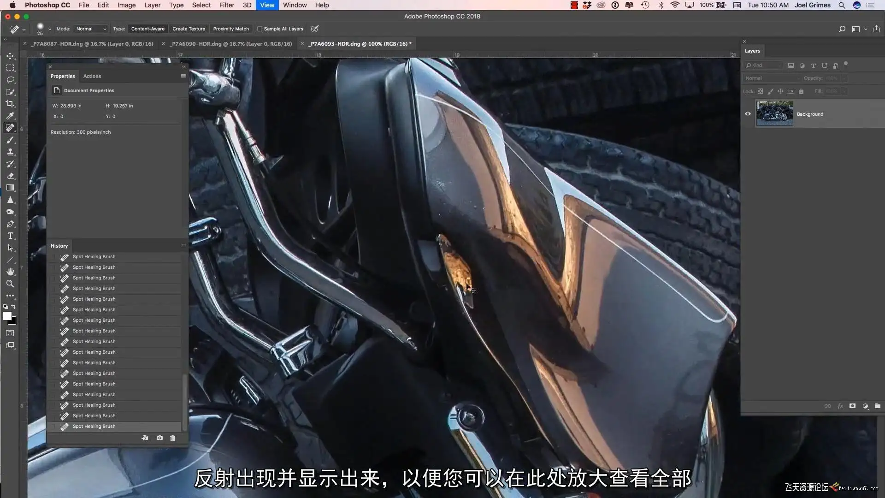Open the Filter menu
The height and width of the screenshot is (498, 885).
point(226,5)
